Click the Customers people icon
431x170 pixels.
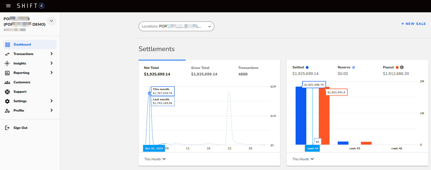click(x=7, y=82)
